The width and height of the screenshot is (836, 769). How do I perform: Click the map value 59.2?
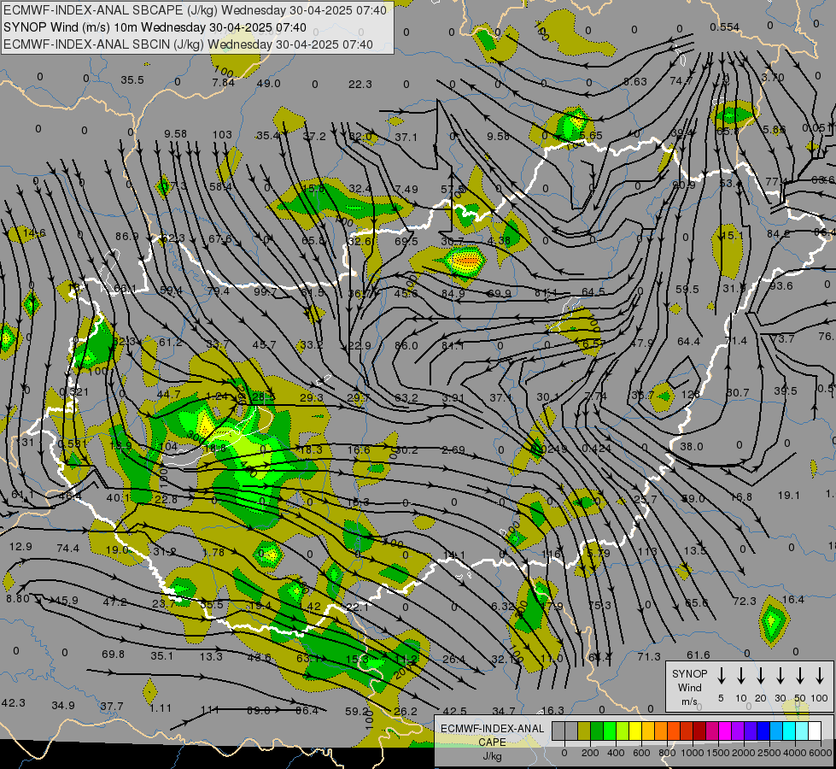click(357, 711)
